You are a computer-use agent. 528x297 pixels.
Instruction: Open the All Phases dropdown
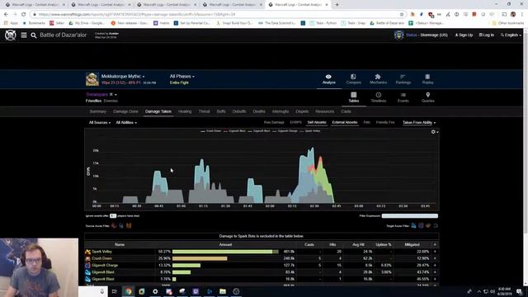(x=181, y=77)
